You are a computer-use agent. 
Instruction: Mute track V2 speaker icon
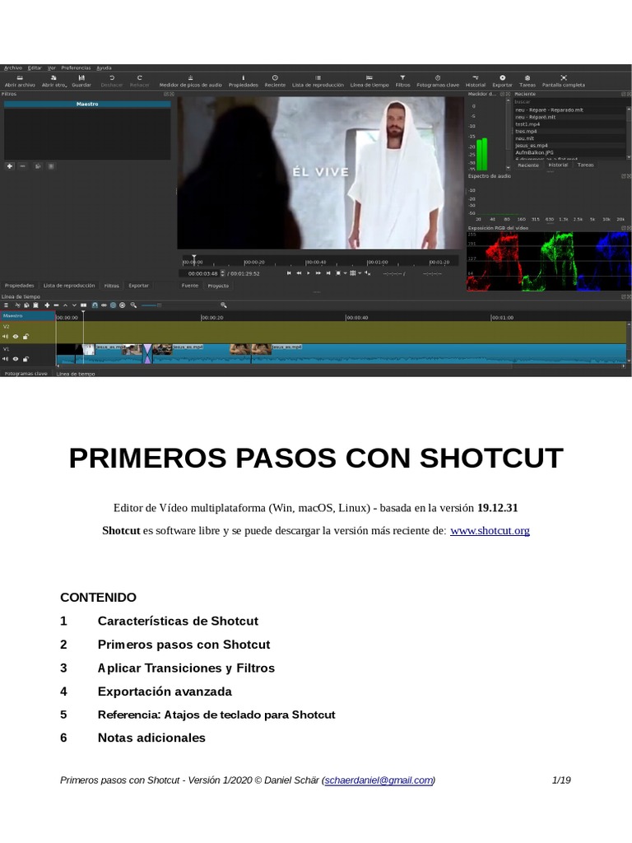(6, 337)
